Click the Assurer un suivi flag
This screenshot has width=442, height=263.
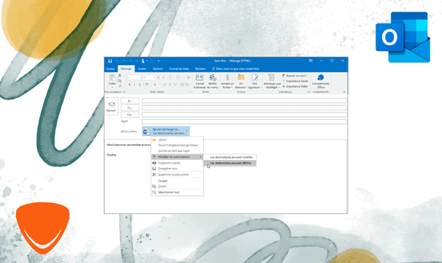[x=283, y=75]
